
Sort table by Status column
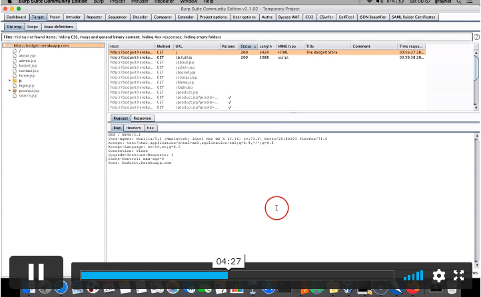248,47
